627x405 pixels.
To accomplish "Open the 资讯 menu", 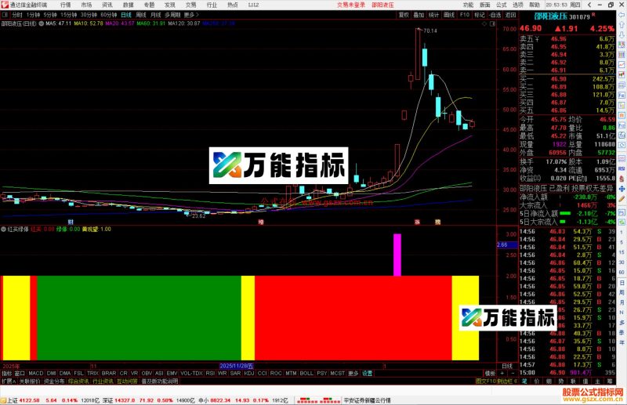I will point(107,5).
